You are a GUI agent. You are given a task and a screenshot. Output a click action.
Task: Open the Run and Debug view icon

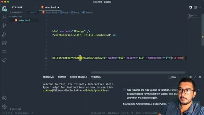(4, 34)
